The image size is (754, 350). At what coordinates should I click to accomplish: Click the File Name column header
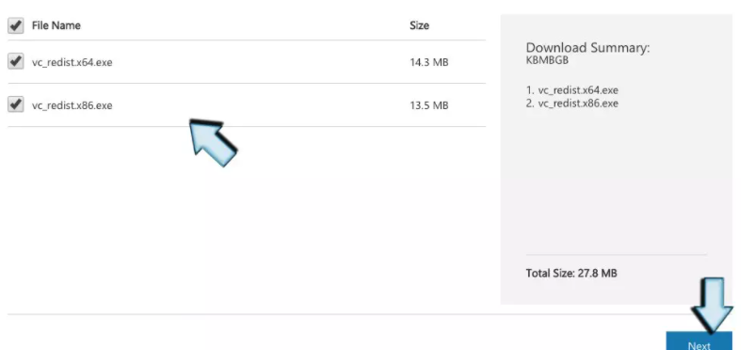[x=56, y=25]
